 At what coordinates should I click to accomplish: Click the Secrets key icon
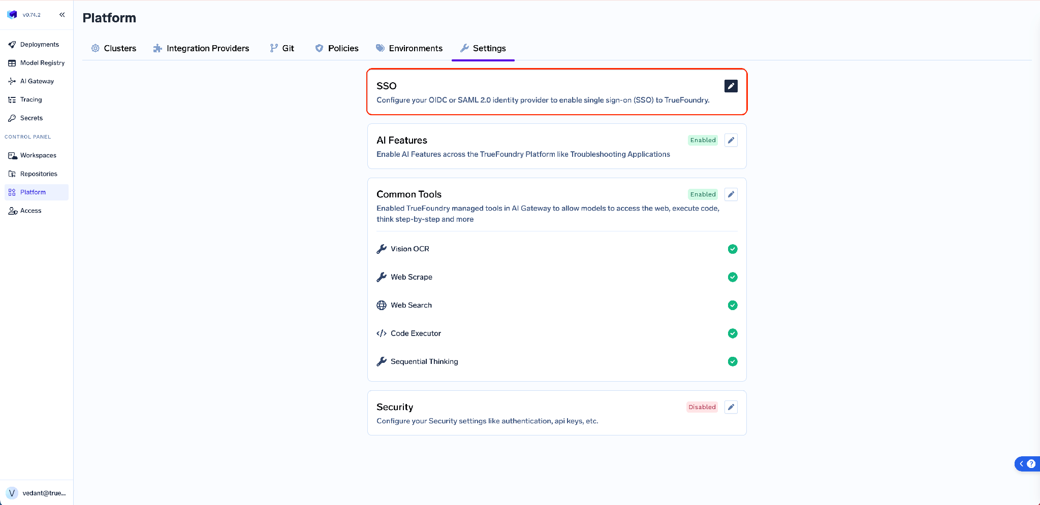[12, 118]
